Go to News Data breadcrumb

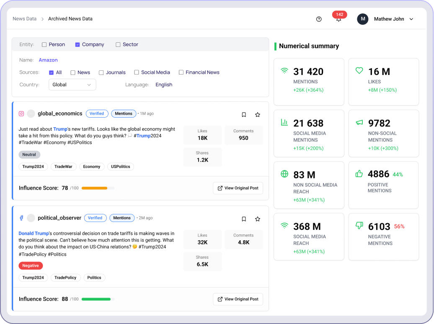pos(25,19)
